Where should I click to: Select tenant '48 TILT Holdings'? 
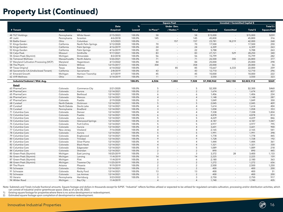(19, 35)
